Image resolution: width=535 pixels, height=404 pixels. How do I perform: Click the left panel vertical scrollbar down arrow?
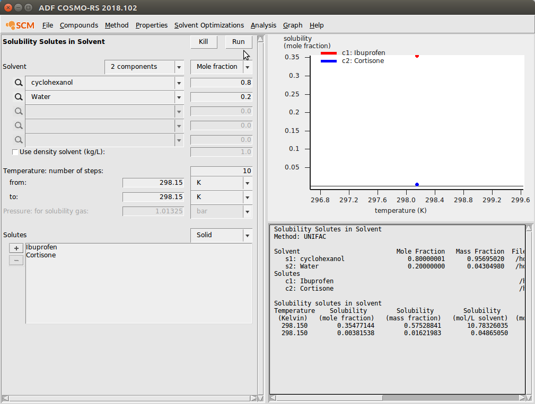point(260,398)
